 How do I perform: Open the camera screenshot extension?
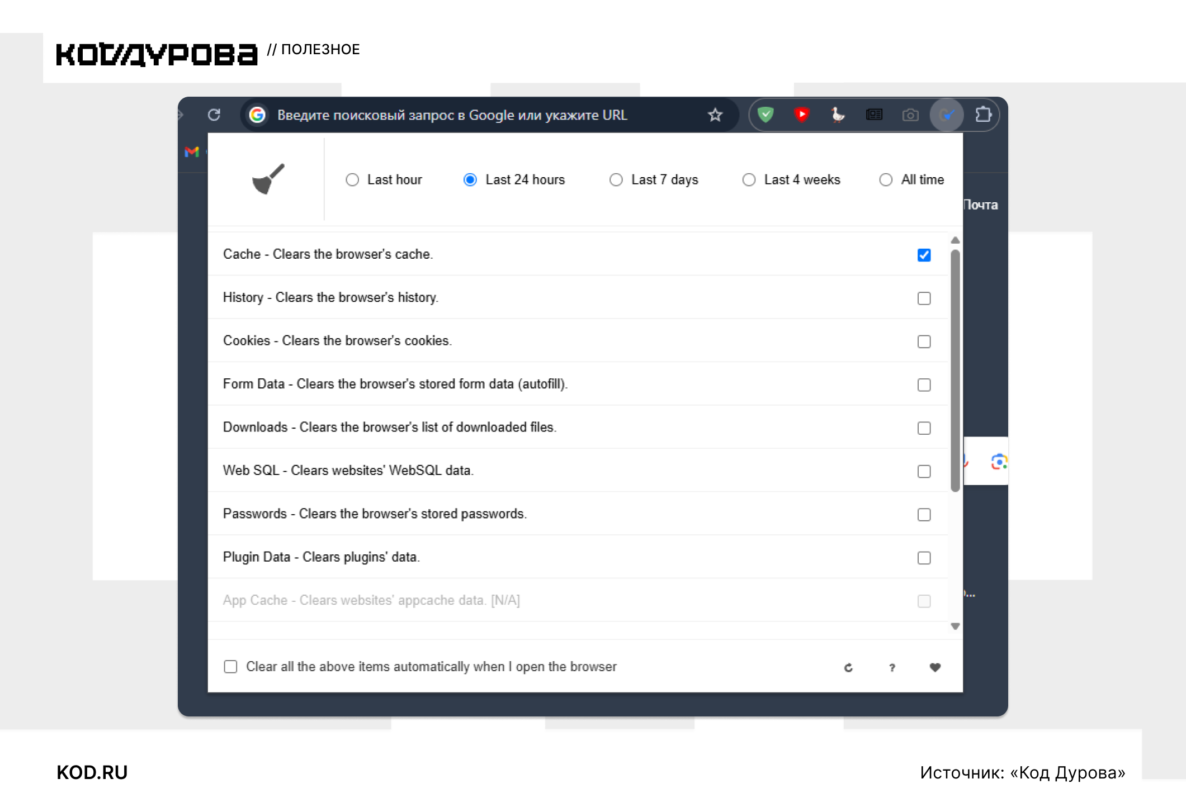[910, 115]
